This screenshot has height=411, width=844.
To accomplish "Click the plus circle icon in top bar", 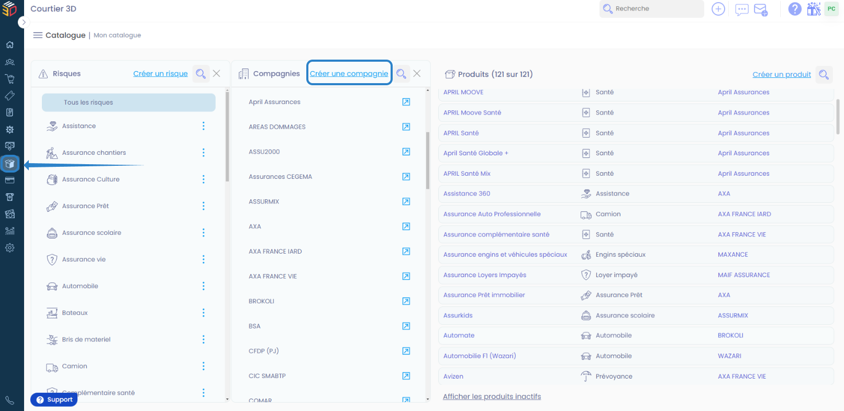I will (x=718, y=9).
